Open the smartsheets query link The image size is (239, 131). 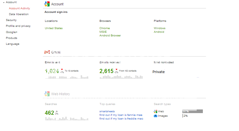(107, 111)
